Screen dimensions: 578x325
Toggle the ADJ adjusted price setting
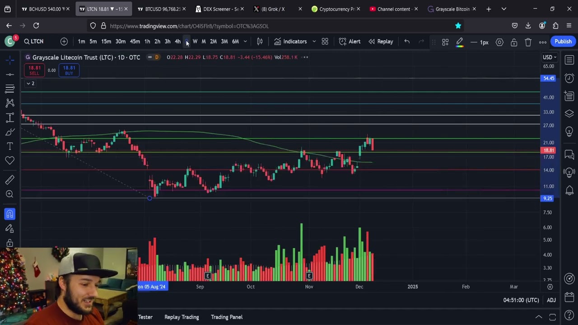[x=551, y=300]
